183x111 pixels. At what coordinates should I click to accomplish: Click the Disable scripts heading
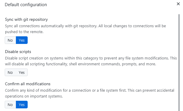pyautogui.click(x=18, y=52)
